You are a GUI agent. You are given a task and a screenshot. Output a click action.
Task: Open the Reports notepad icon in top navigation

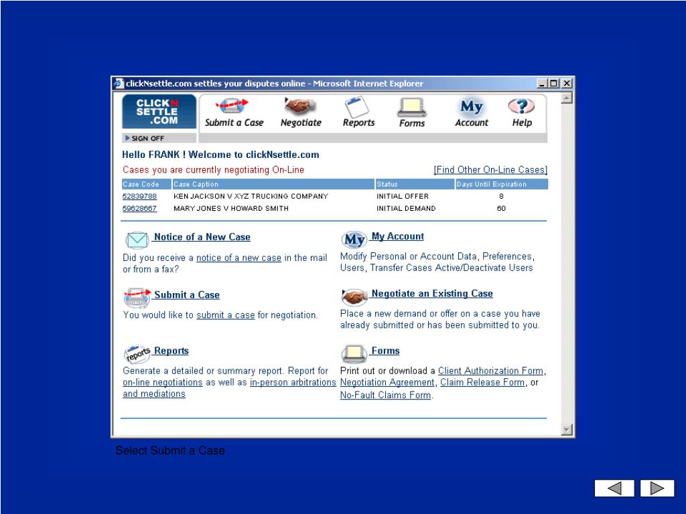[357, 106]
